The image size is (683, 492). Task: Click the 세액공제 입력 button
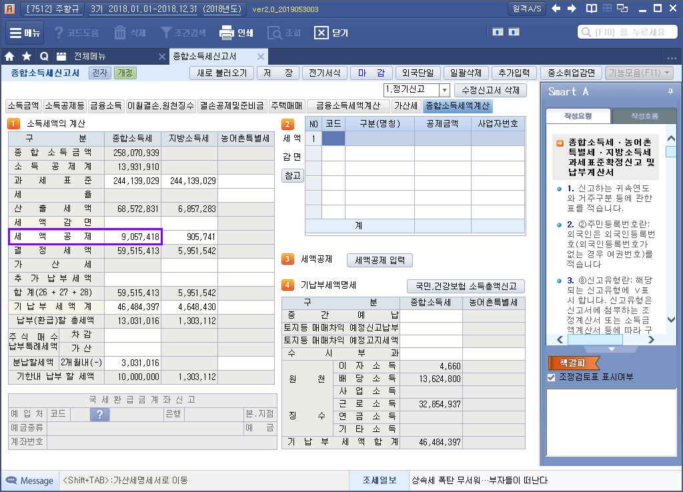[380, 261]
